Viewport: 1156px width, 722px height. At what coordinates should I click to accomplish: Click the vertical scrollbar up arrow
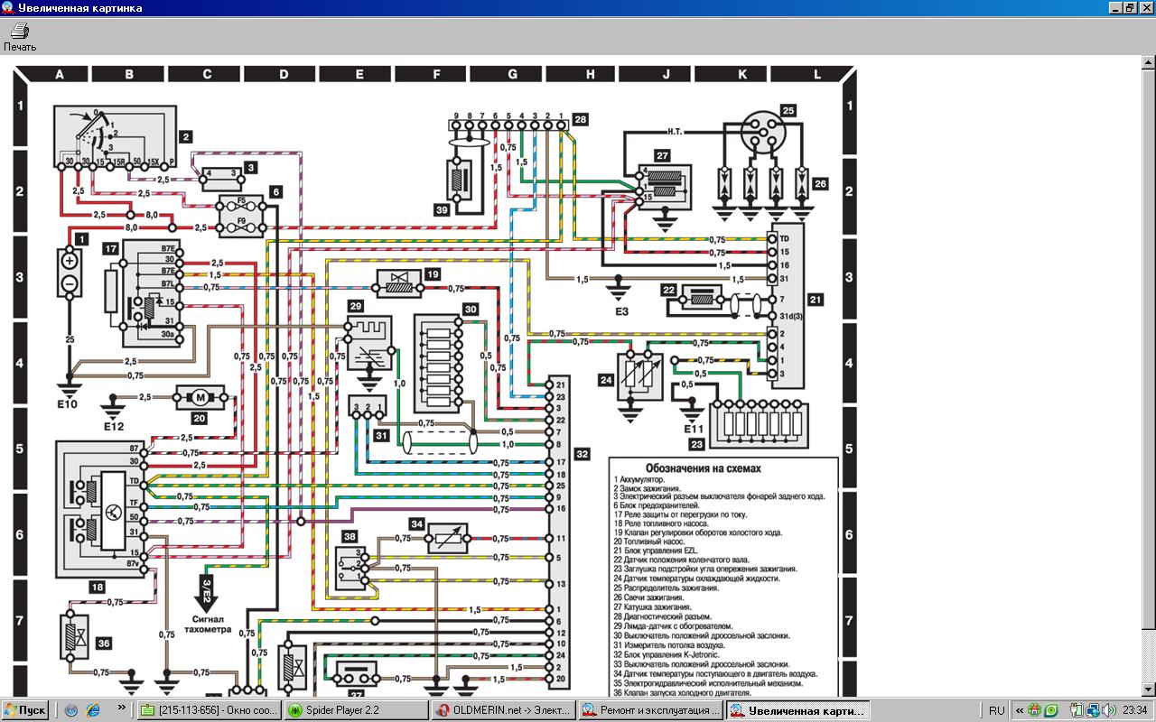coord(1148,71)
